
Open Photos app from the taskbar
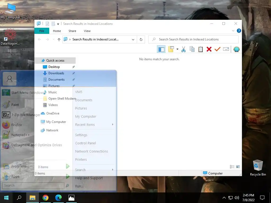[x=71, y=198]
